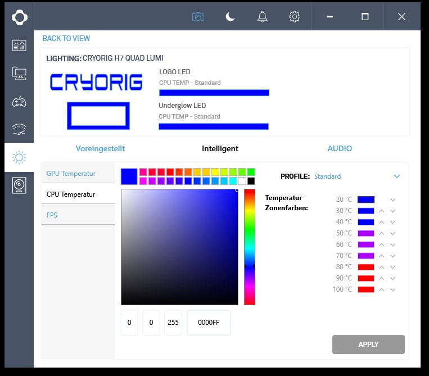Viewport: 429px width, 376px height.
Task: Click the 100 °C up arrow
Action: point(381,289)
